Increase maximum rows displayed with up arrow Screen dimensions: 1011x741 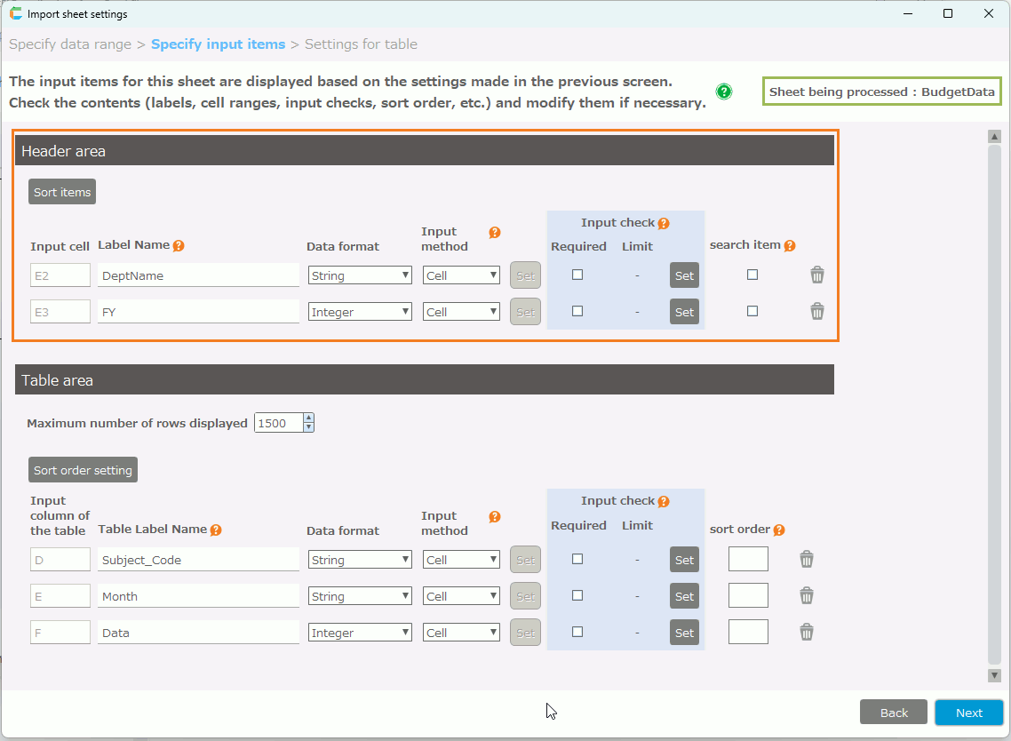tap(308, 418)
